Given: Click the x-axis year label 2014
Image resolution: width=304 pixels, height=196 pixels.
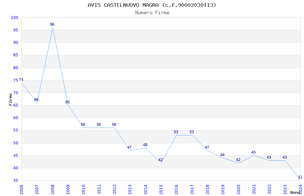Looking at the screenshot, I should [146, 190].
